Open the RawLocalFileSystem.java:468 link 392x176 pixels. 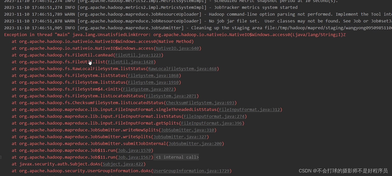coord(183,69)
